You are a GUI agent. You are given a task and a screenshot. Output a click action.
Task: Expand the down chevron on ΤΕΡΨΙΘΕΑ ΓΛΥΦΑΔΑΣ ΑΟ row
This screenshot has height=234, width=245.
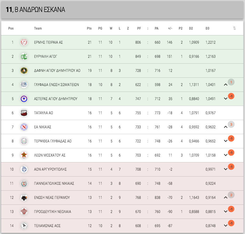pyautogui.click(x=226, y=141)
